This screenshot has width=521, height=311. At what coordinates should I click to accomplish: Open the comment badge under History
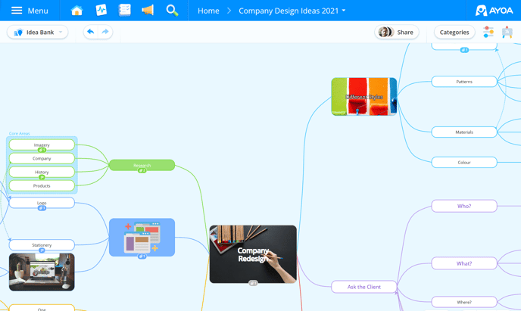(x=42, y=177)
